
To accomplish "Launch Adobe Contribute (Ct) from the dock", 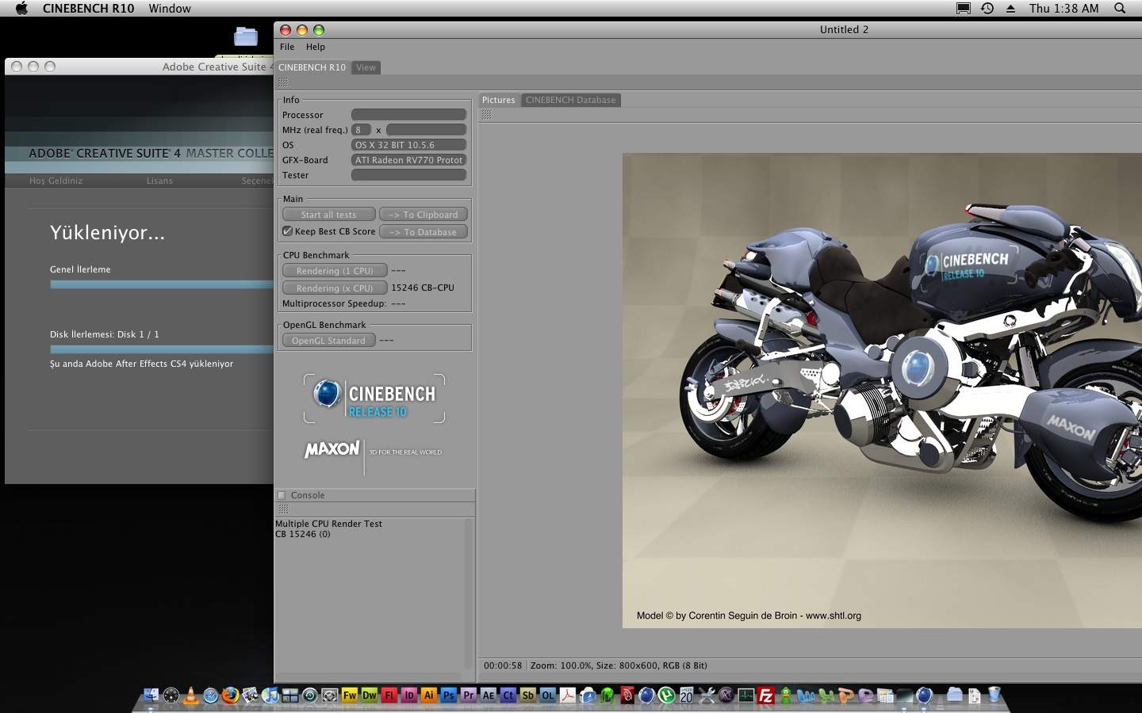I will click(508, 696).
